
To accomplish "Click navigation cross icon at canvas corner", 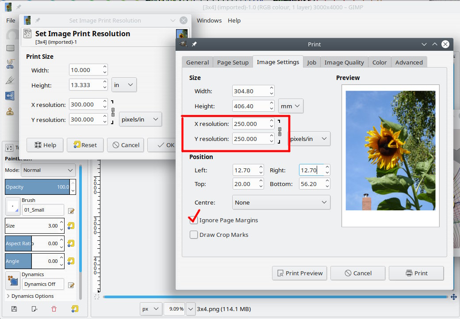I will coord(453,297).
